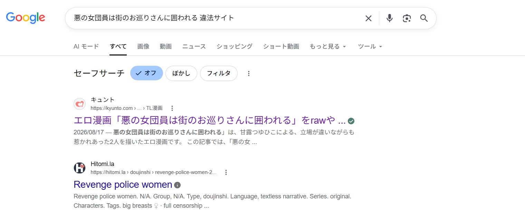This screenshot has width=525, height=216.
Task: Set SafeSearch to ぼかし
Action: click(x=181, y=73)
